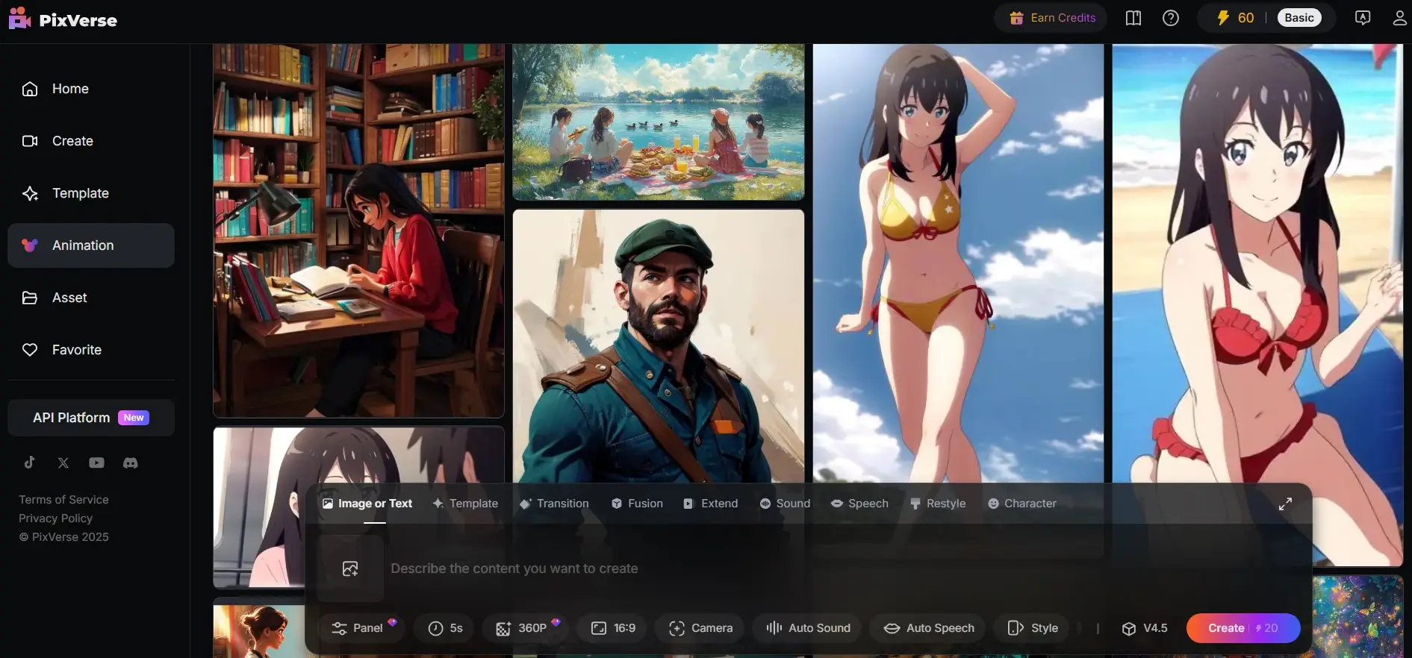Open Favorite in sidebar
1412x658 pixels.
pos(90,350)
